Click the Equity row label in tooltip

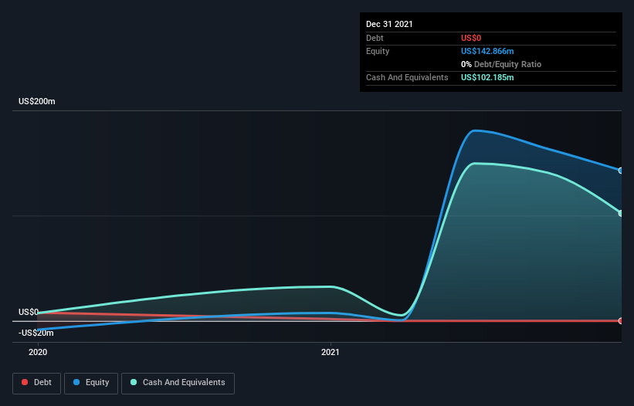(x=378, y=51)
